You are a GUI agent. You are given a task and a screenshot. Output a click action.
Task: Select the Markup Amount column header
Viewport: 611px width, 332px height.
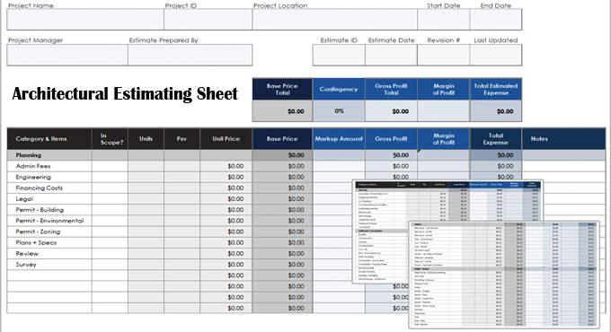coord(339,139)
